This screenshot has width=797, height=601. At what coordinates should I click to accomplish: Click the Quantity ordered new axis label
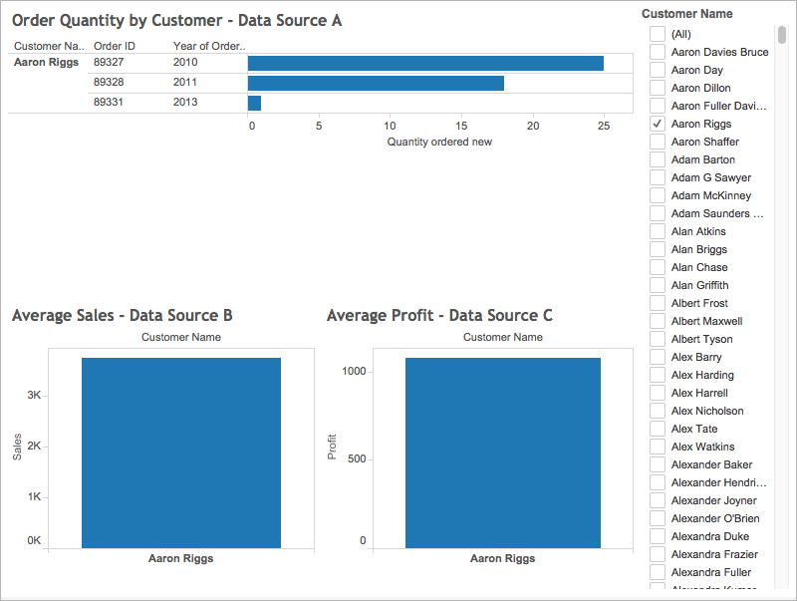(x=438, y=142)
